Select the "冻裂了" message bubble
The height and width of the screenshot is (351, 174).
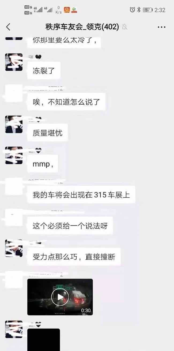44,71
